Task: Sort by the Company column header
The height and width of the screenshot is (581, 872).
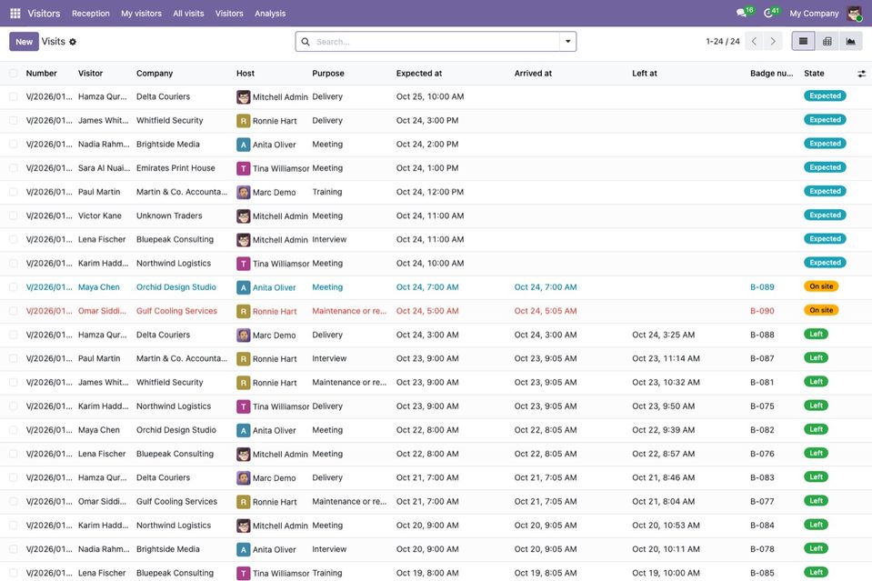Action: click(155, 74)
